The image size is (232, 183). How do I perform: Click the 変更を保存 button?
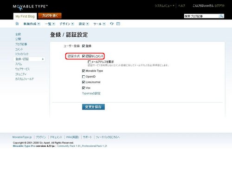tap(93, 107)
